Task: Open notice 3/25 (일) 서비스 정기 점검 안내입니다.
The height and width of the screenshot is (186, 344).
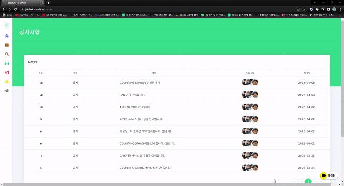Action: [142, 156]
